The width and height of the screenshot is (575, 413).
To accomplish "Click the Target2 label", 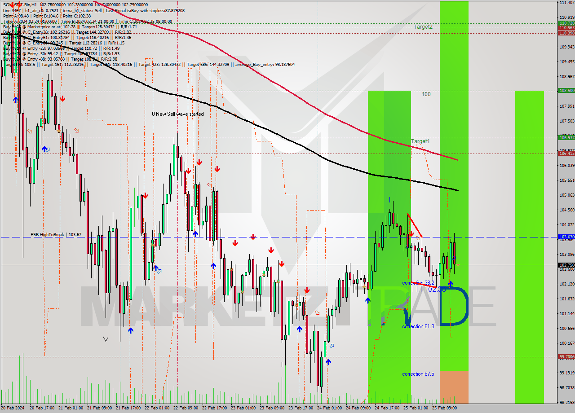I will (423, 27).
